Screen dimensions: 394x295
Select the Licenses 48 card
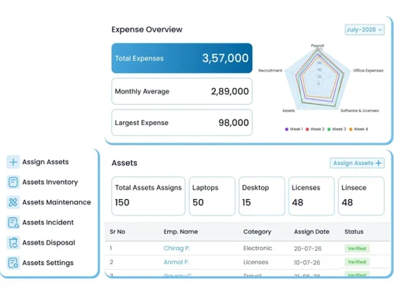[311, 196]
